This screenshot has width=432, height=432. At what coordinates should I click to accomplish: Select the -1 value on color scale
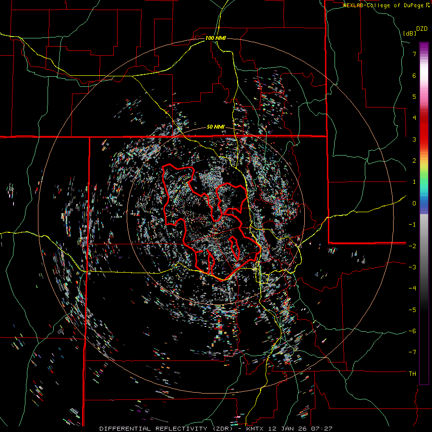[412, 225]
